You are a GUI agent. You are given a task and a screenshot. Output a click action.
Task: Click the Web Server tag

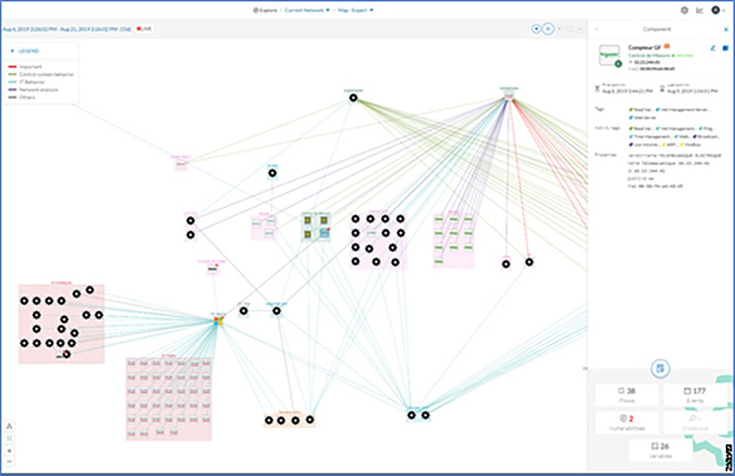(x=643, y=117)
